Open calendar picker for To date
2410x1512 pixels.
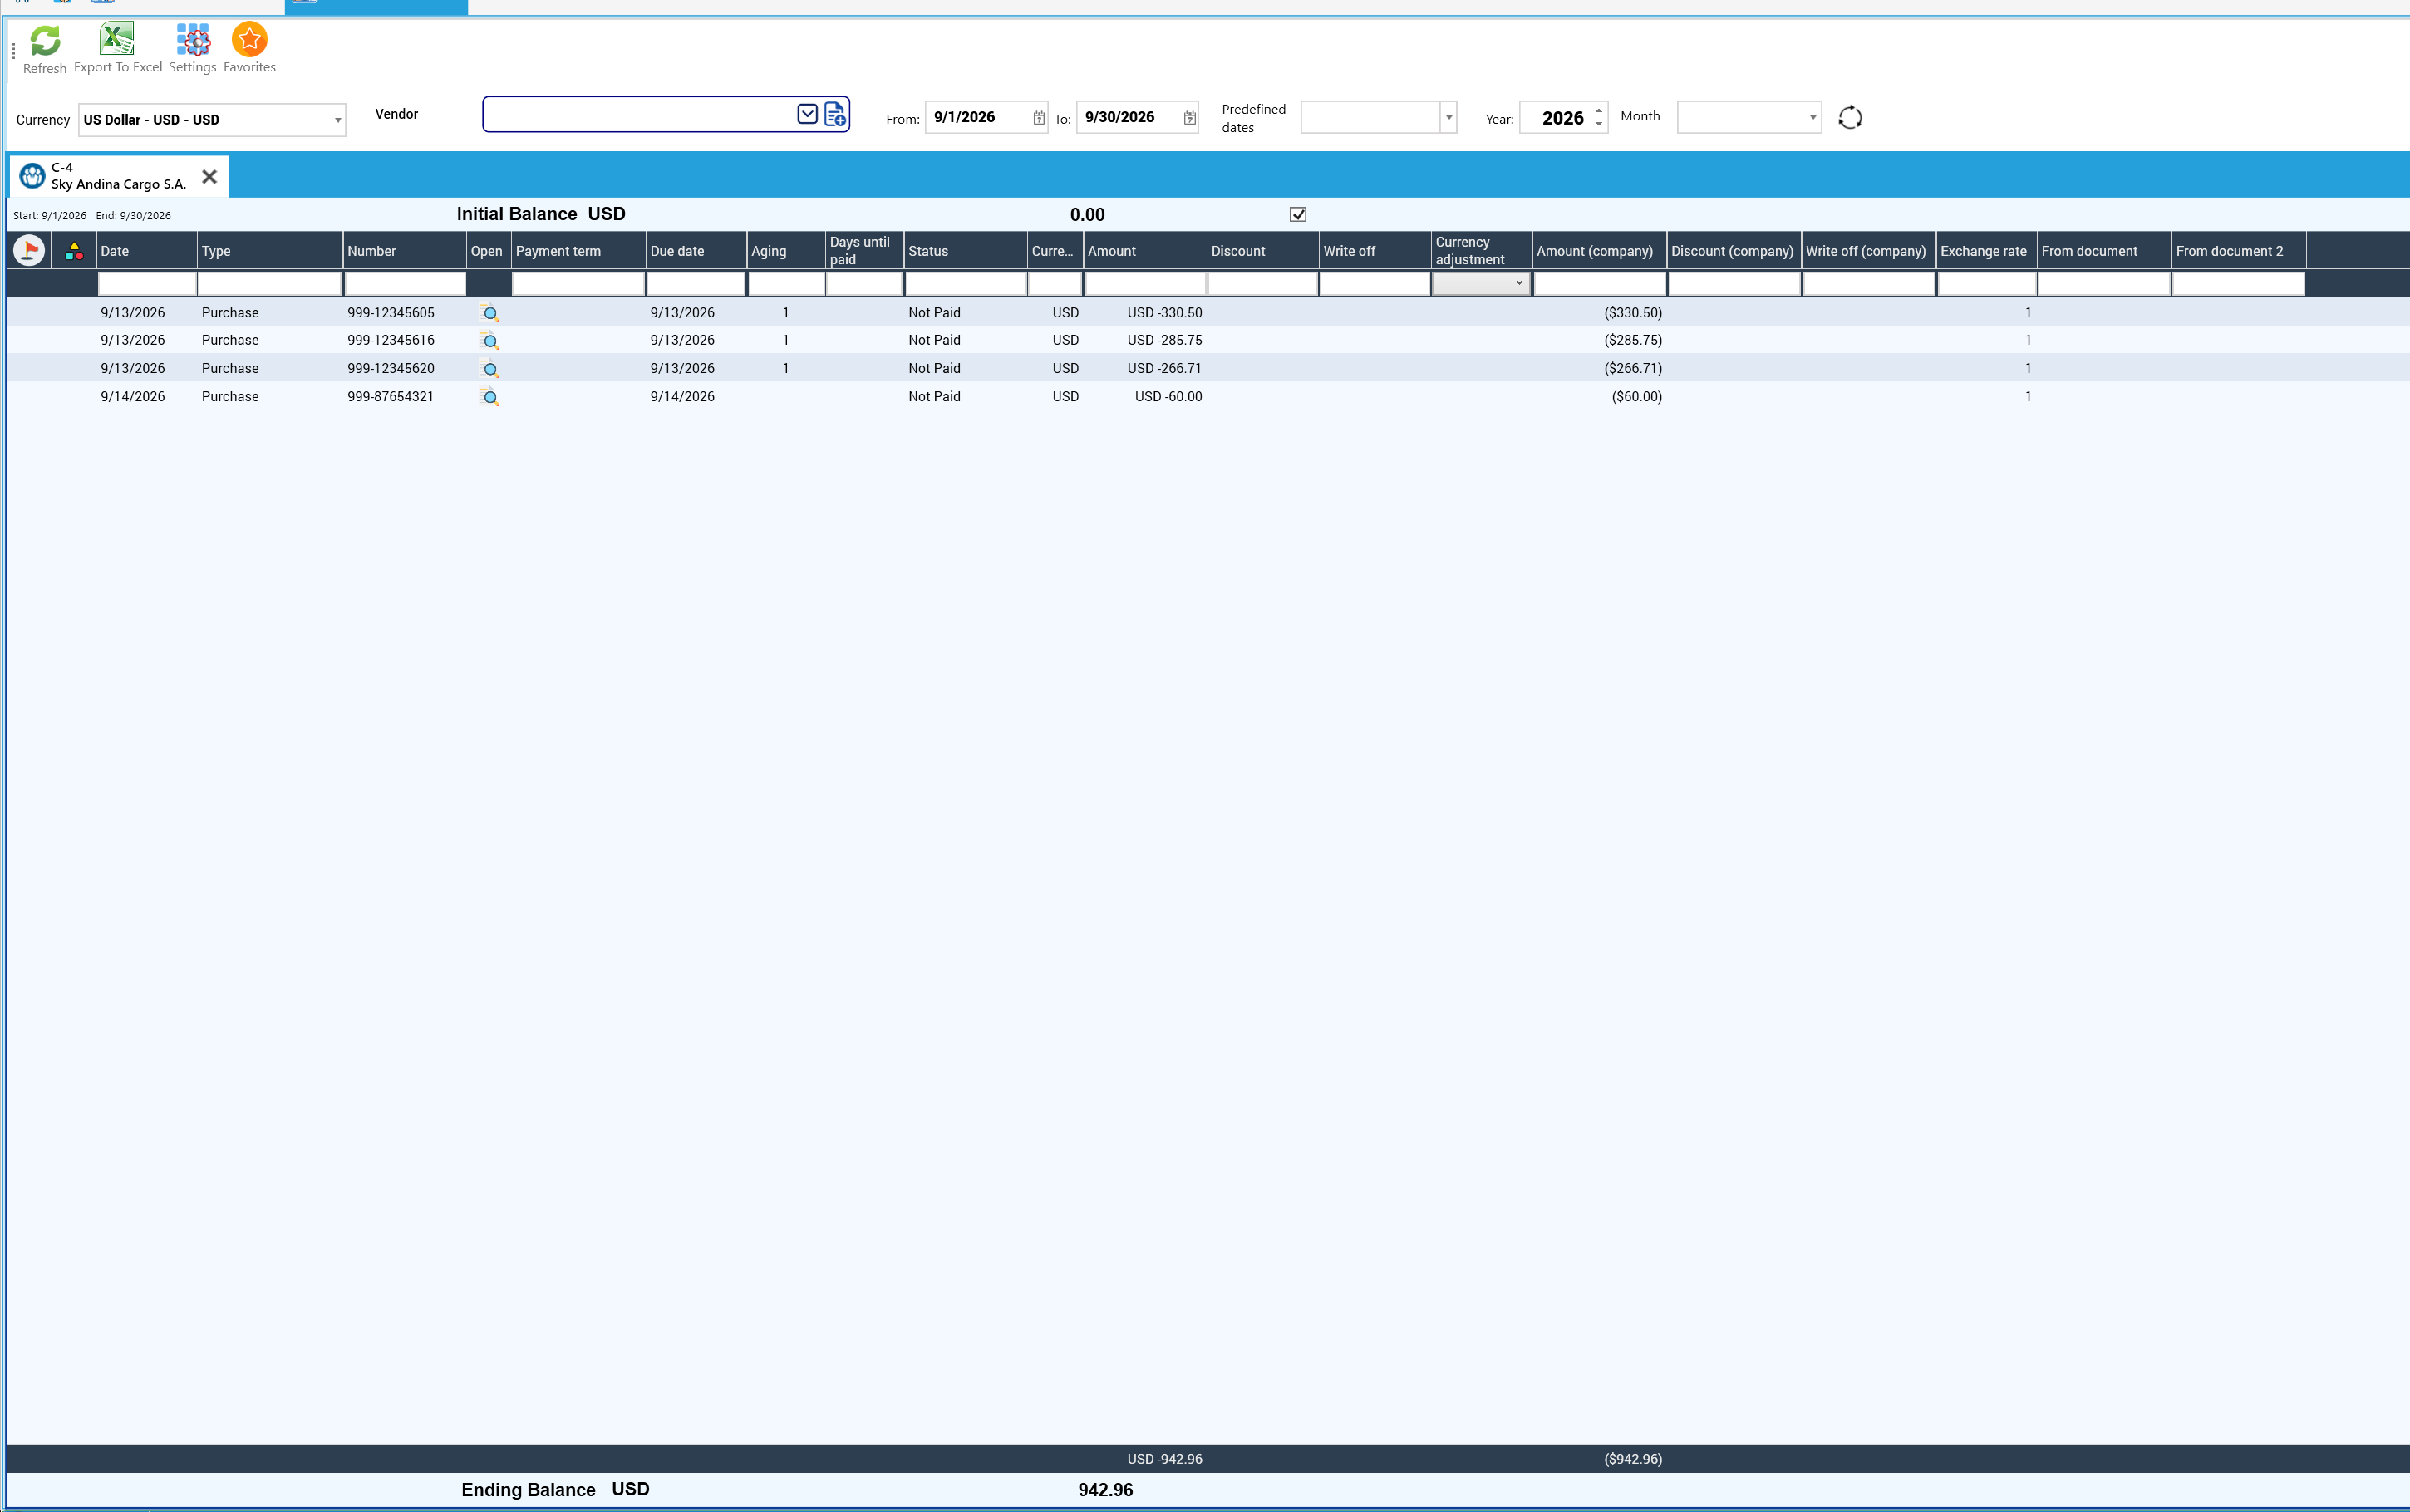(1189, 118)
